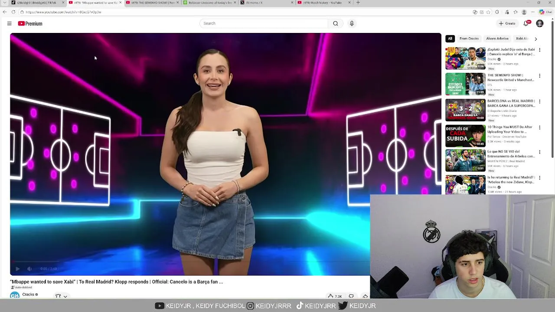The image size is (555, 312).
Task: Open 'Lo que NO SE VIO' video title
Action: point(511,154)
